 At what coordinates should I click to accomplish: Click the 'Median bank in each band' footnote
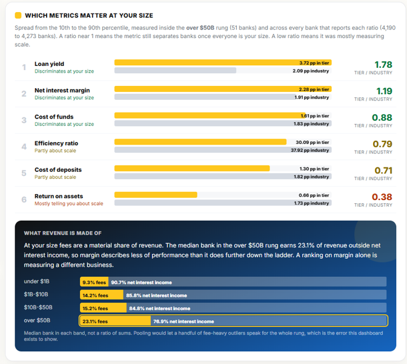pyautogui.click(x=203, y=336)
